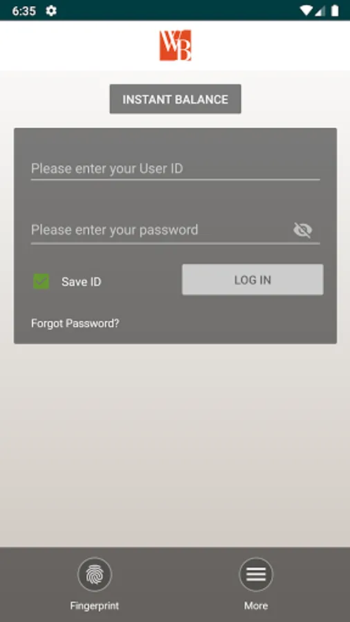Tap the empty area below login panel
The height and width of the screenshot is (622, 350).
point(175,444)
